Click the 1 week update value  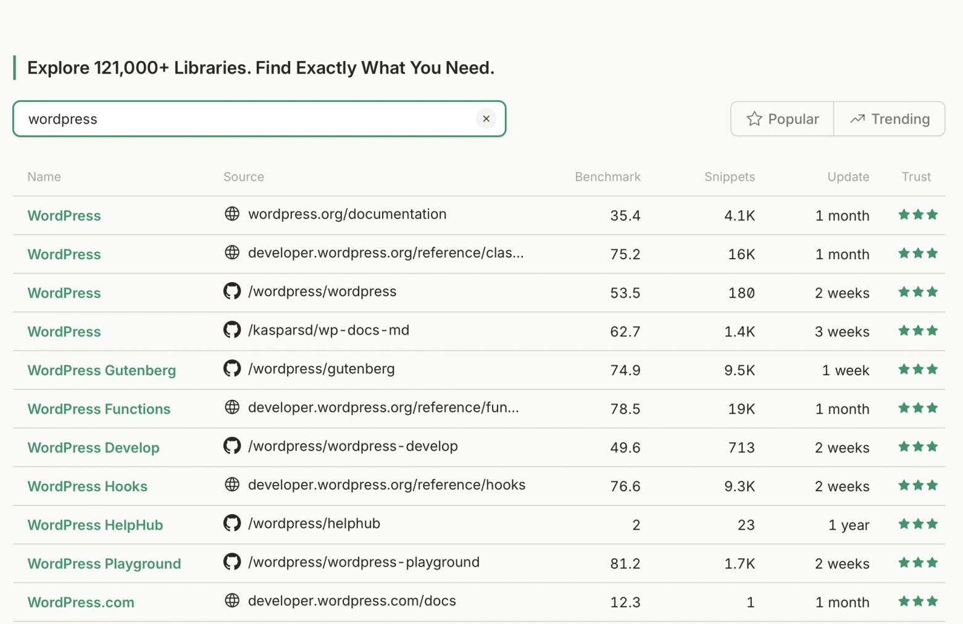pyautogui.click(x=846, y=370)
